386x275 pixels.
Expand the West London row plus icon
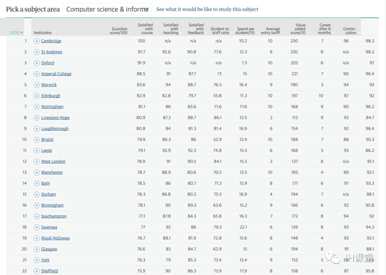click(x=36, y=162)
